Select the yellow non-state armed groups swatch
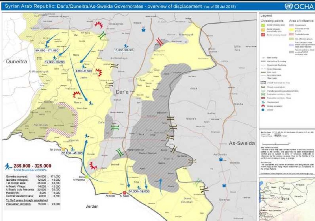The height and width of the screenshot is (221, 315). [291, 29]
